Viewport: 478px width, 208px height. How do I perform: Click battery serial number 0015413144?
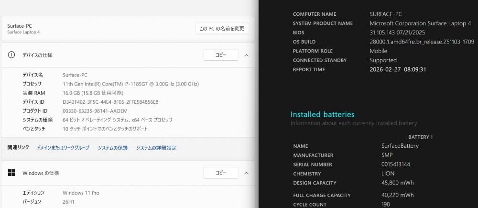[396, 164]
